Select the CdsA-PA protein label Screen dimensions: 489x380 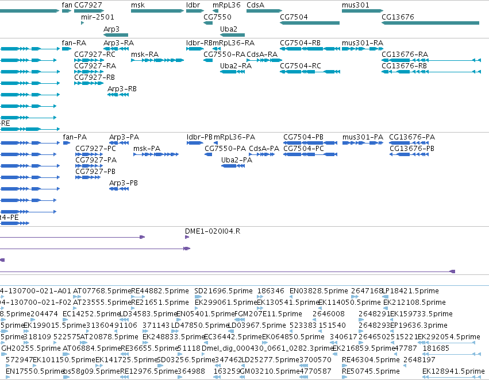click(x=264, y=149)
